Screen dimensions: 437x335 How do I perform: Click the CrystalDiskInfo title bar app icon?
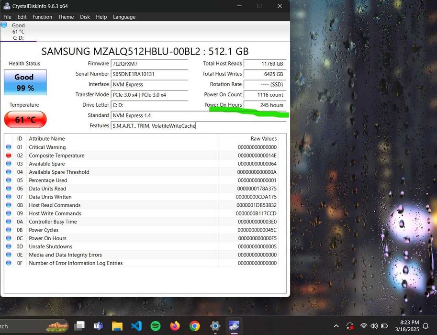click(7, 6)
